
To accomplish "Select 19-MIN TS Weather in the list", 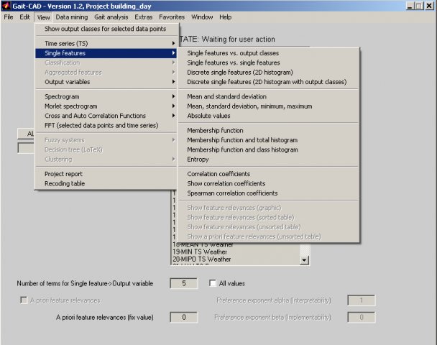I will (x=200, y=252).
